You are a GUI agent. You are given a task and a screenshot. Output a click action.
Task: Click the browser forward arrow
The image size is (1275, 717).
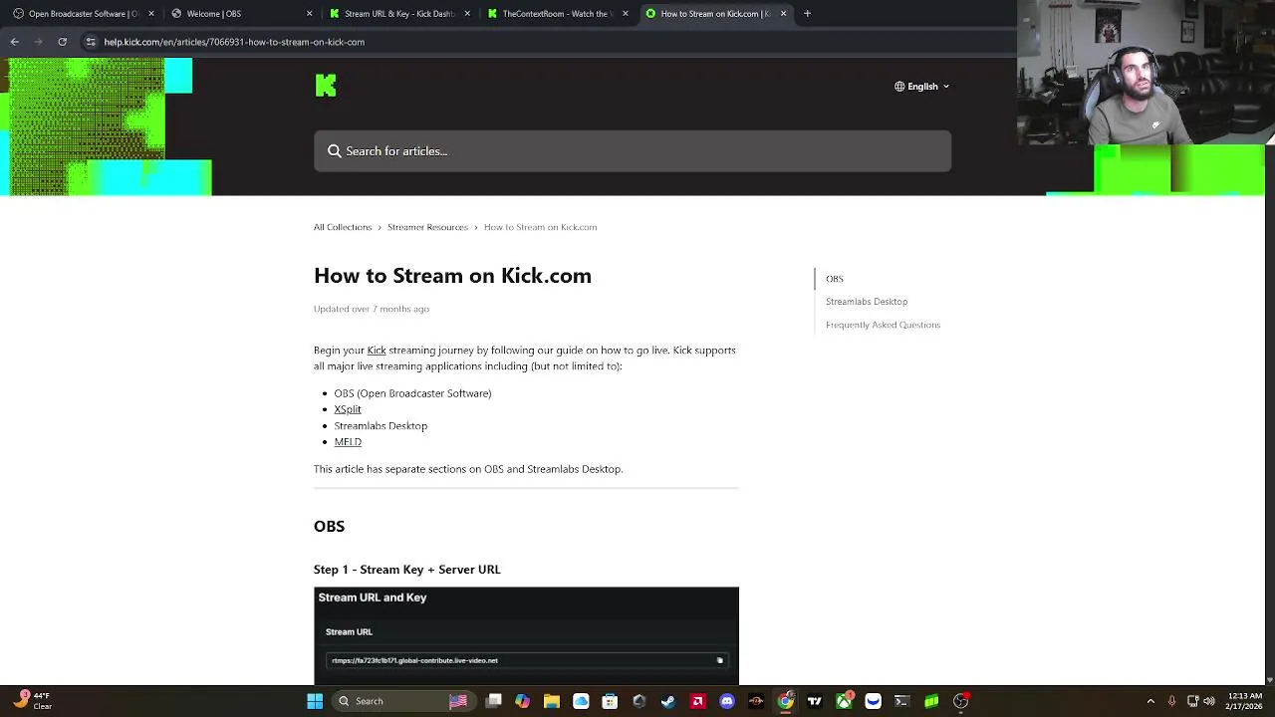[38, 42]
